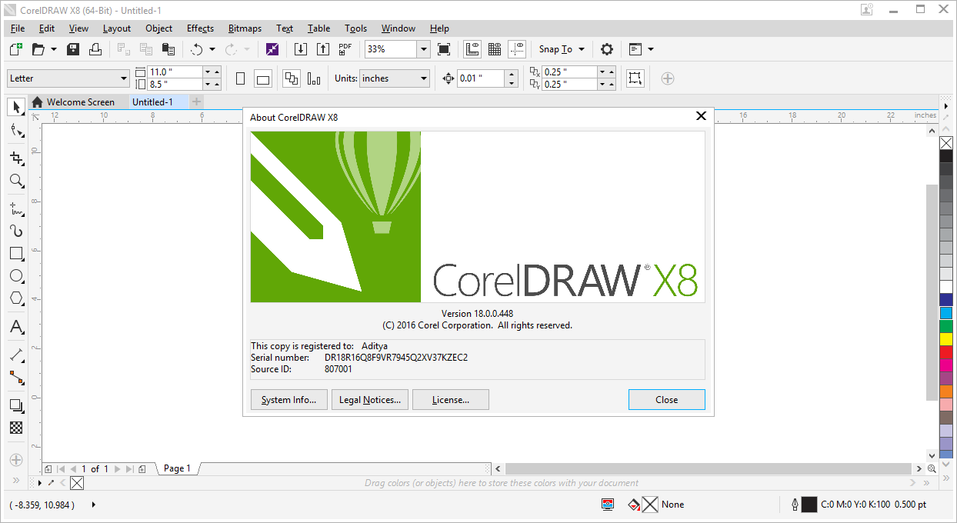Open the Effects menu
The image size is (957, 523).
click(x=200, y=28)
